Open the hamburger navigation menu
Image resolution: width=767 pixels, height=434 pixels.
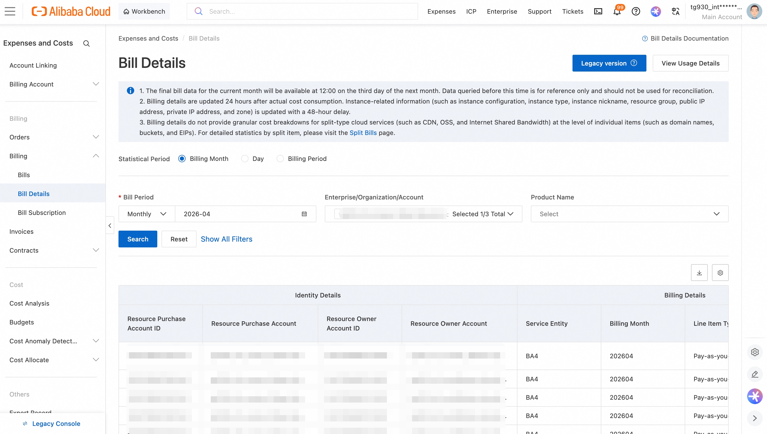click(x=10, y=11)
